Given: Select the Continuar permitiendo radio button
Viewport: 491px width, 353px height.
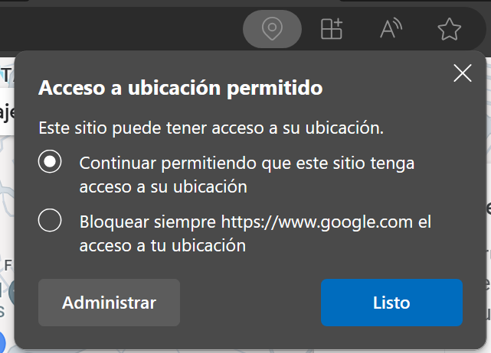Looking at the screenshot, I should click(50, 162).
